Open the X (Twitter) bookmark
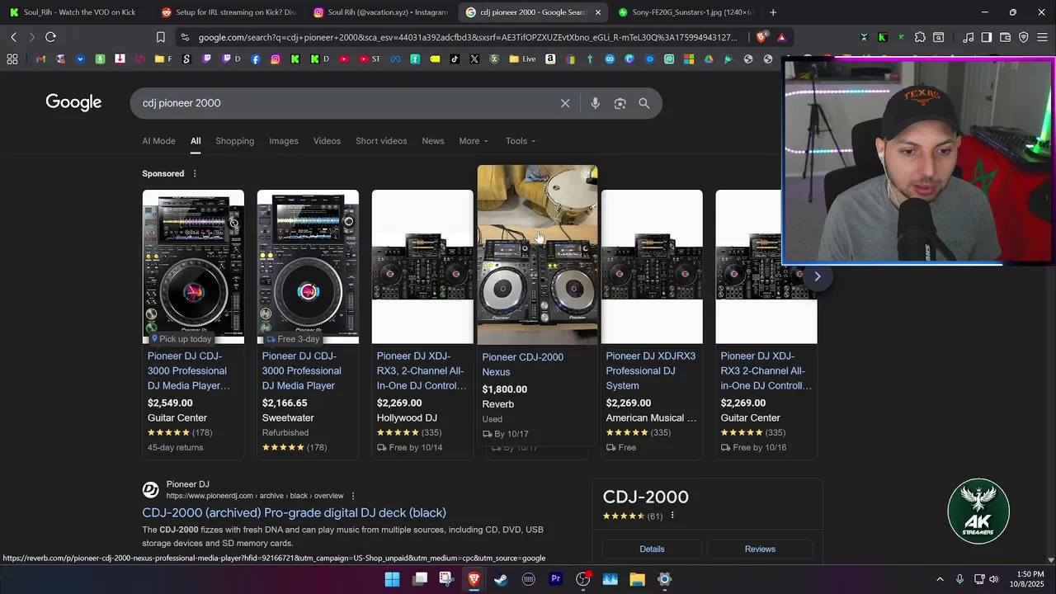This screenshot has height=594, width=1056. [474, 59]
